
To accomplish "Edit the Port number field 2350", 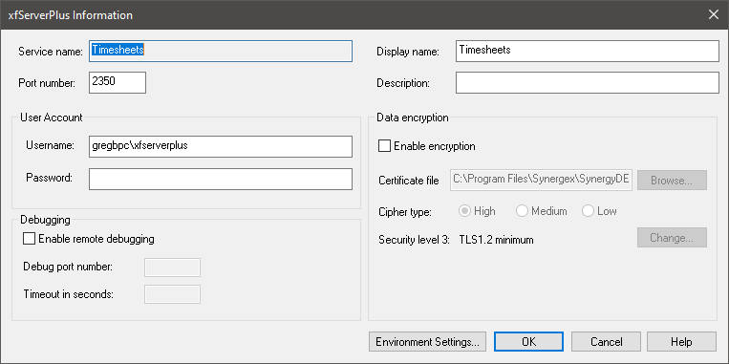I will coord(118,82).
